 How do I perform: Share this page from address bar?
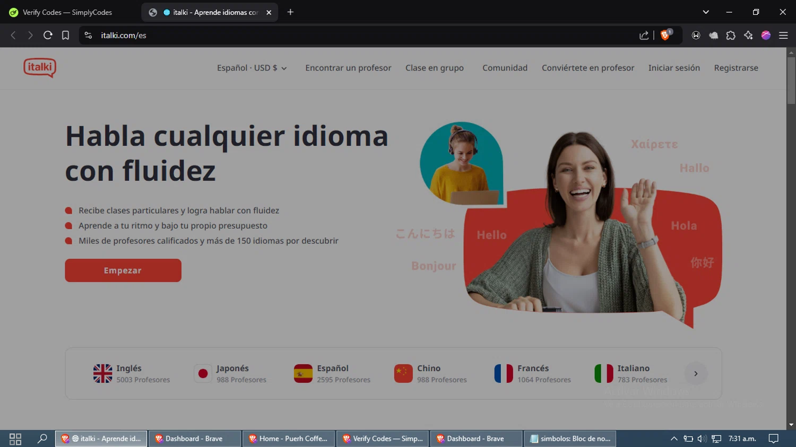click(x=644, y=36)
